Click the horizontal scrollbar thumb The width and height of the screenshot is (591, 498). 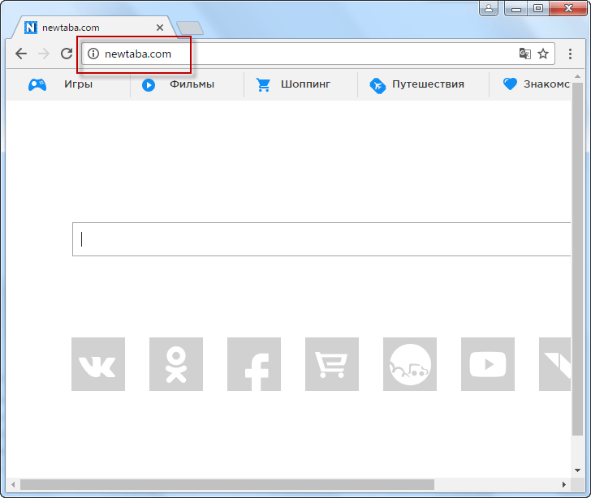[227, 484]
